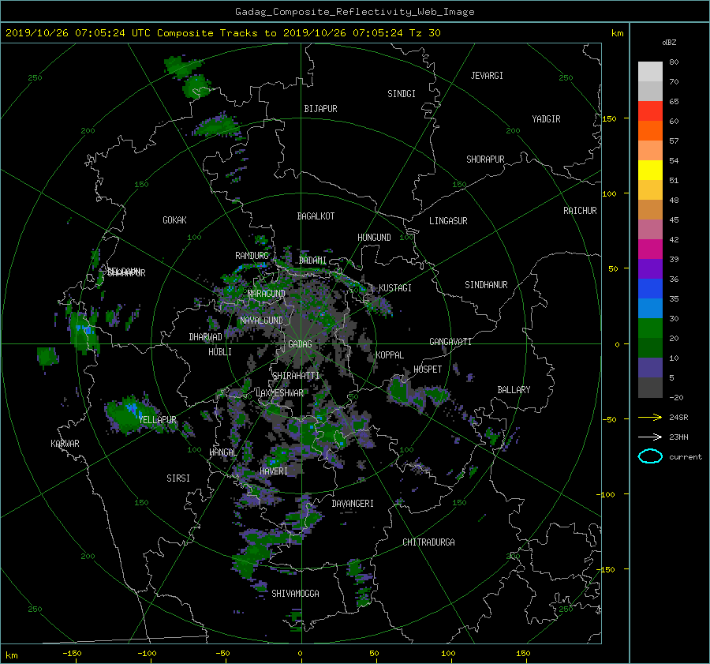Click the HOSPET city label
710x664 pixels.
point(428,370)
